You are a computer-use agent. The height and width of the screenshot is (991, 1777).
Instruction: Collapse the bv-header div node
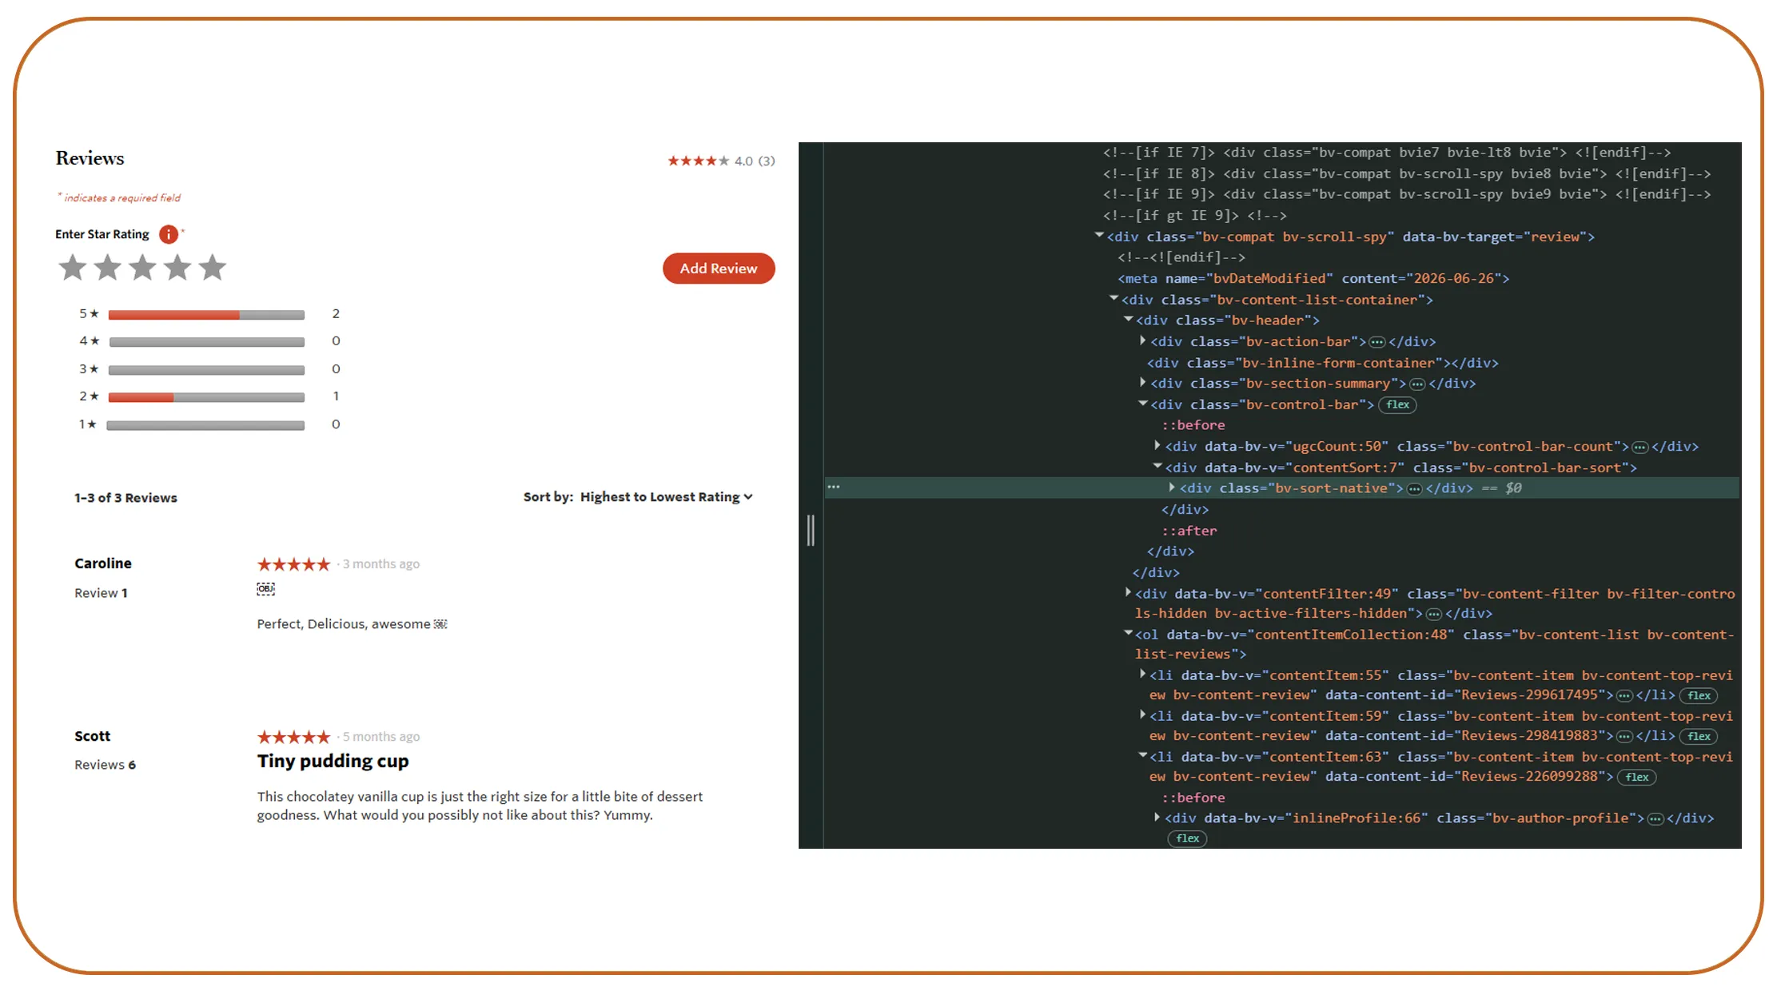[1129, 320]
